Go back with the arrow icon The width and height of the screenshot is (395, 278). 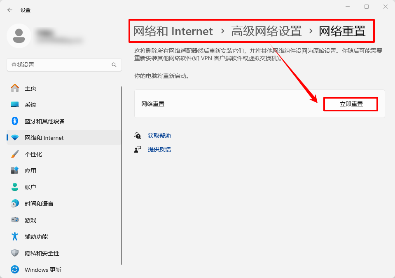10,10
